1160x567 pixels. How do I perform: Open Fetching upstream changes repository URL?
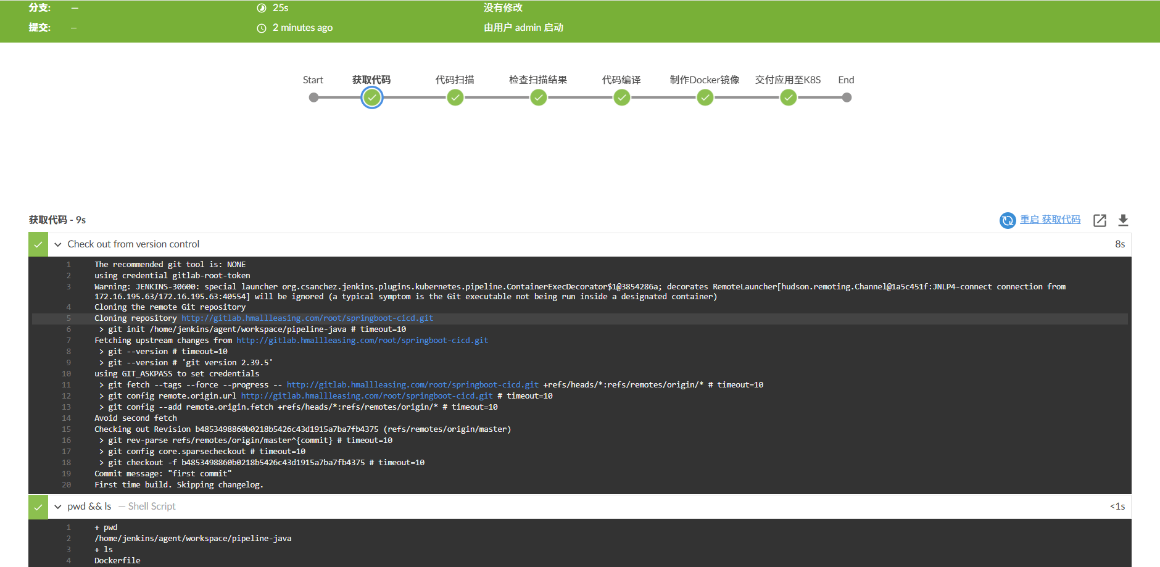[x=362, y=341]
